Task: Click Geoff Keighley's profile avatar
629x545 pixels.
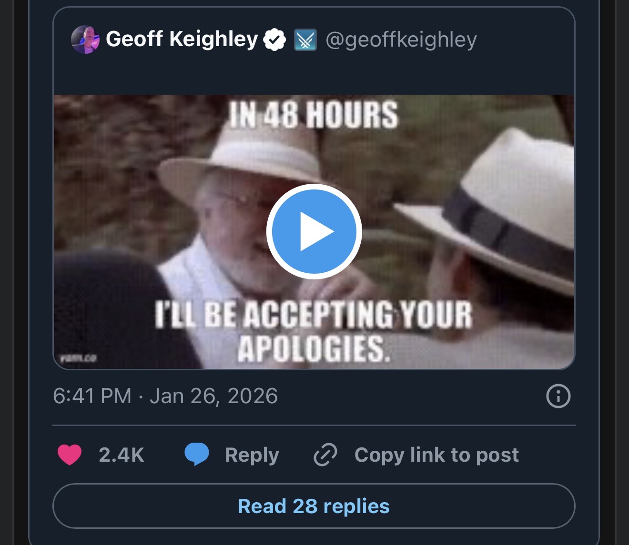Action: [x=85, y=40]
